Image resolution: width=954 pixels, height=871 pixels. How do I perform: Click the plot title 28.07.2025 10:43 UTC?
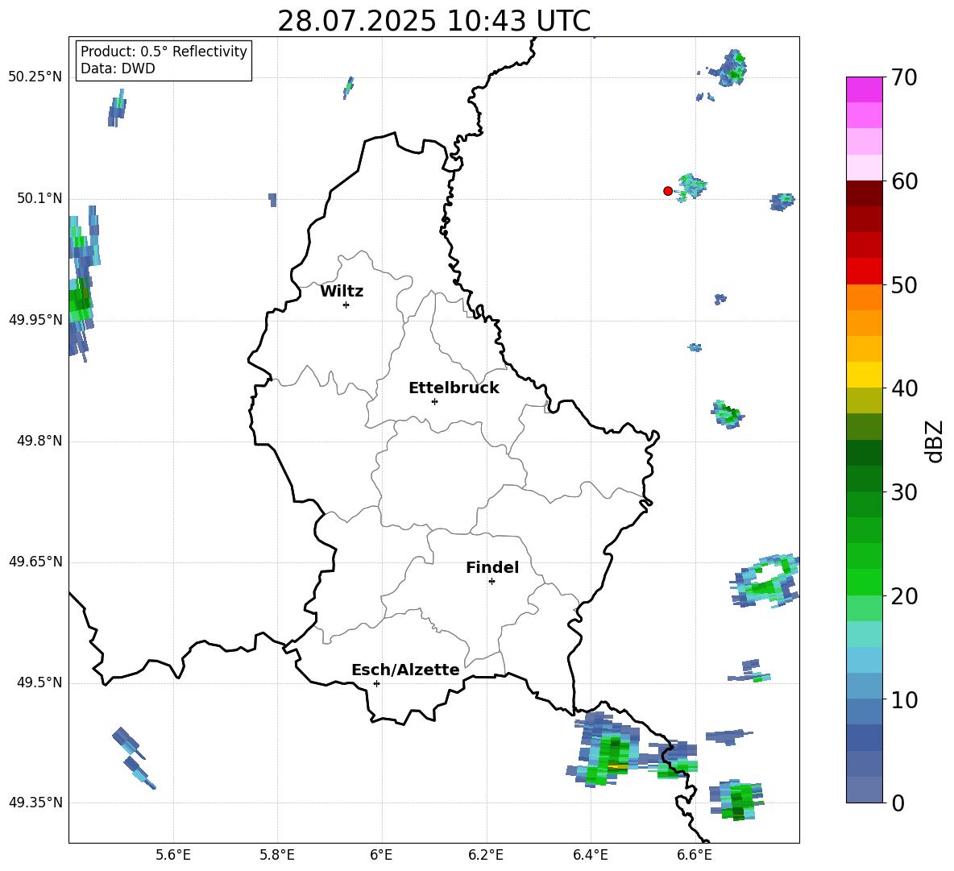433,21
